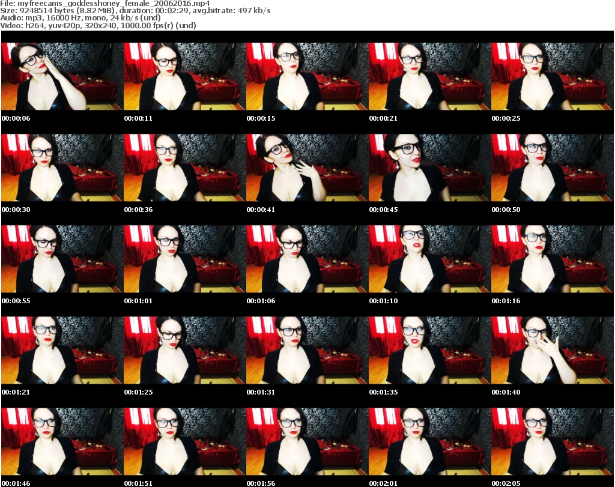Select the video frame at 00:02:01
This screenshot has width=615, height=487.
point(429,441)
